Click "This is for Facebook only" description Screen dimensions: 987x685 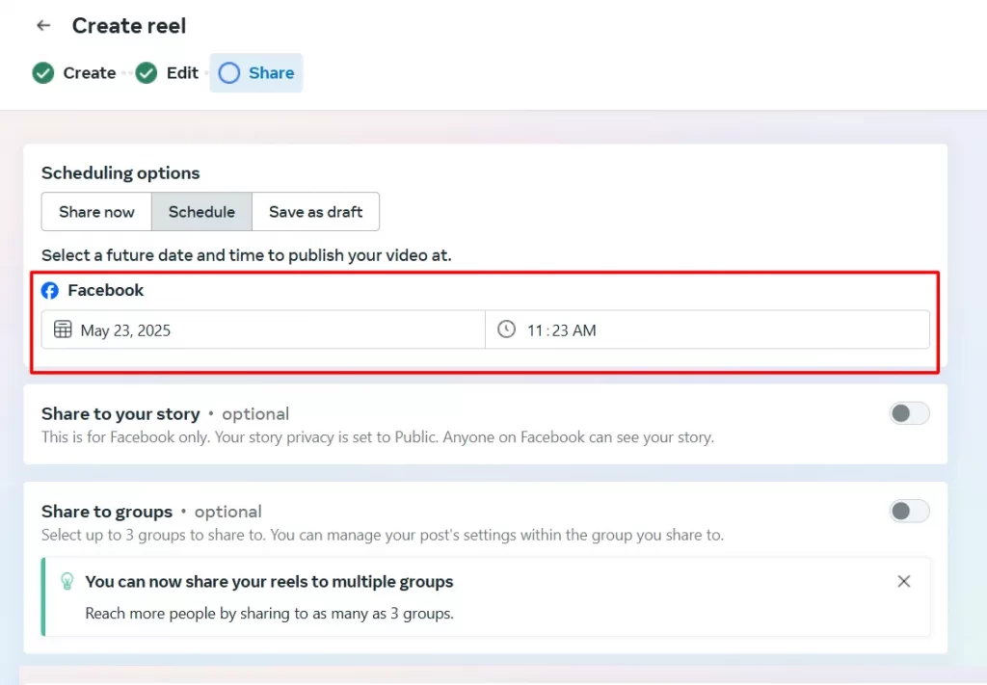[378, 437]
